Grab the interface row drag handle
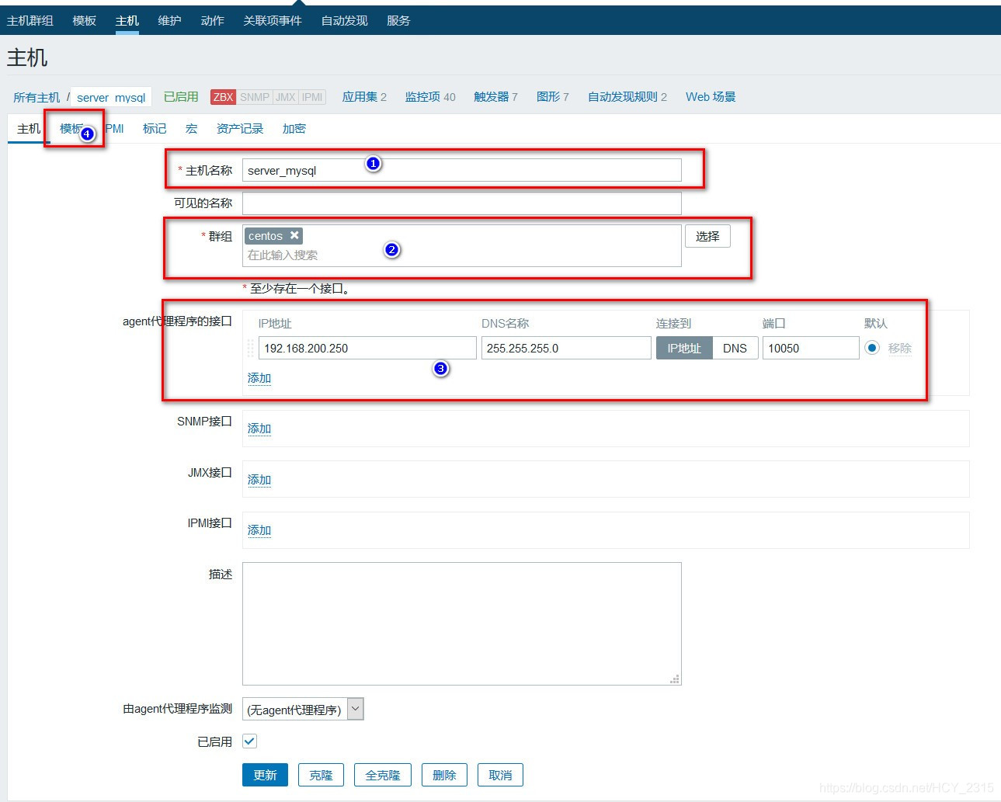1001x802 pixels. pyautogui.click(x=250, y=348)
